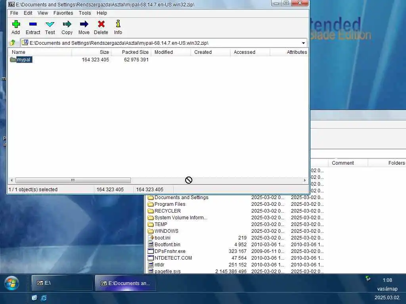This screenshot has width=406, height=304.
Task: Select the Documents and Settings folder icon
Action: pos(151,198)
